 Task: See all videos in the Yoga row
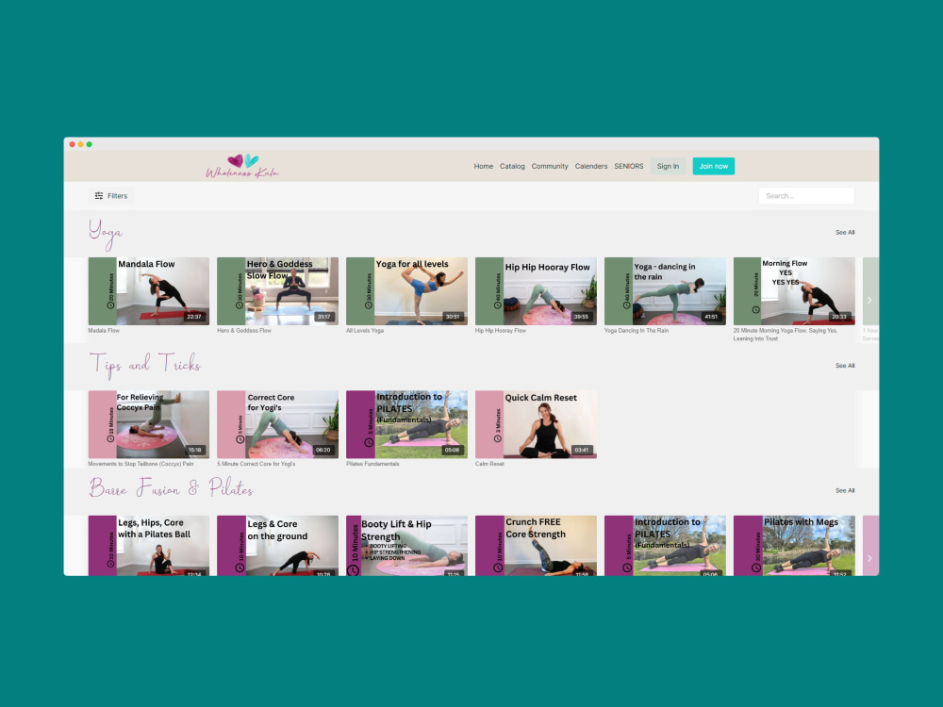click(x=844, y=233)
